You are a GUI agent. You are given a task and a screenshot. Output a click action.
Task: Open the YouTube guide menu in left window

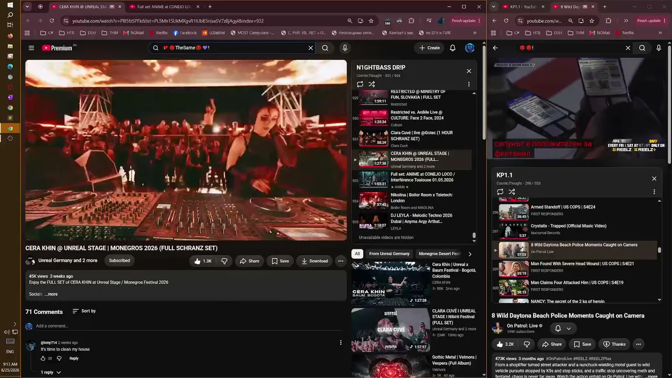coord(31,48)
